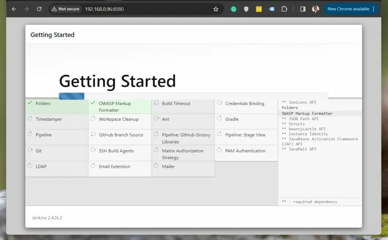Click the small Getting Started dialog title
This screenshot has height=240, width=388.
click(52, 35)
